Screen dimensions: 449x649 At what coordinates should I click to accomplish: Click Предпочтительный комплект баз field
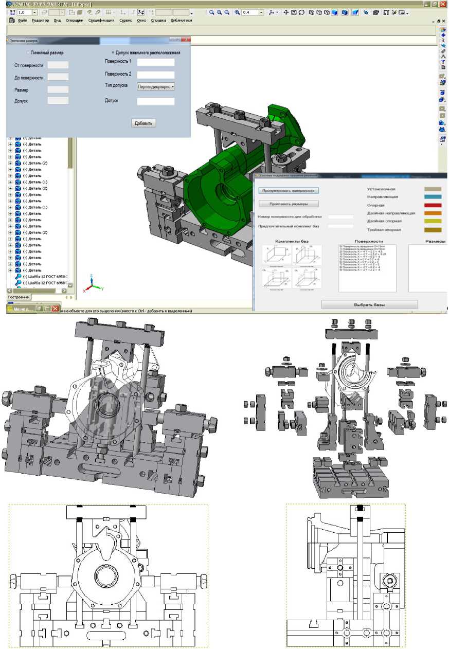[x=340, y=226]
